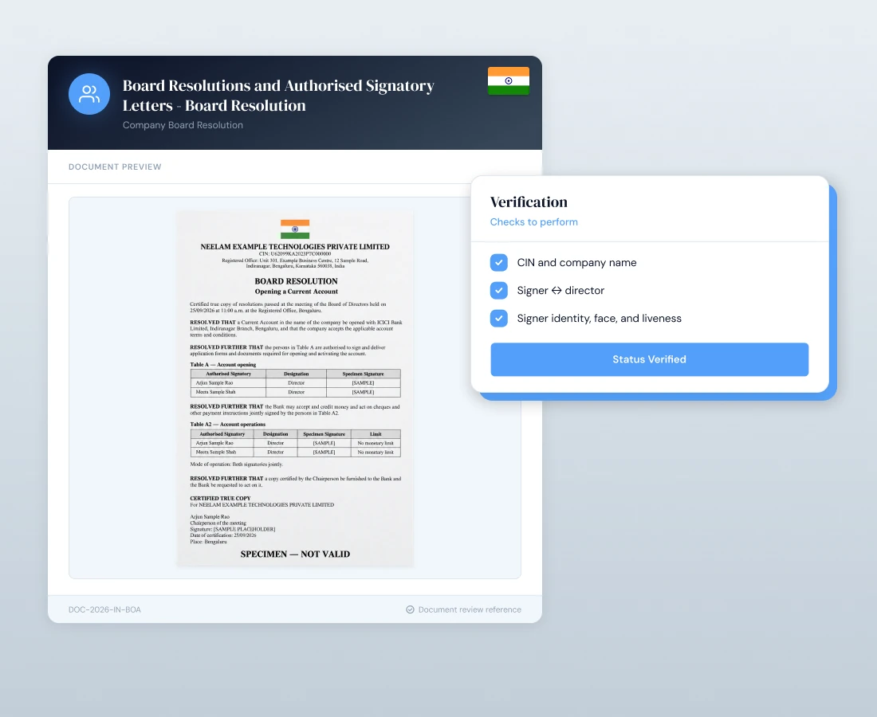The height and width of the screenshot is (717, 877).
Task: Click the Document review reference label
Action: (x=470, y=609)
